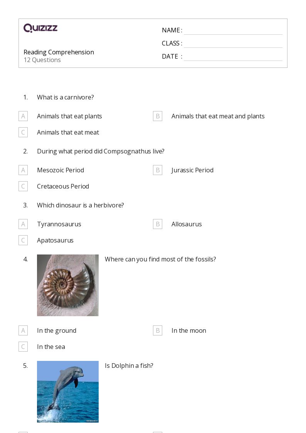The image size is (306, 433).
Task: Select checkbox B for 'Animals that eat meat and plants'
Action: tap(158, 116)
